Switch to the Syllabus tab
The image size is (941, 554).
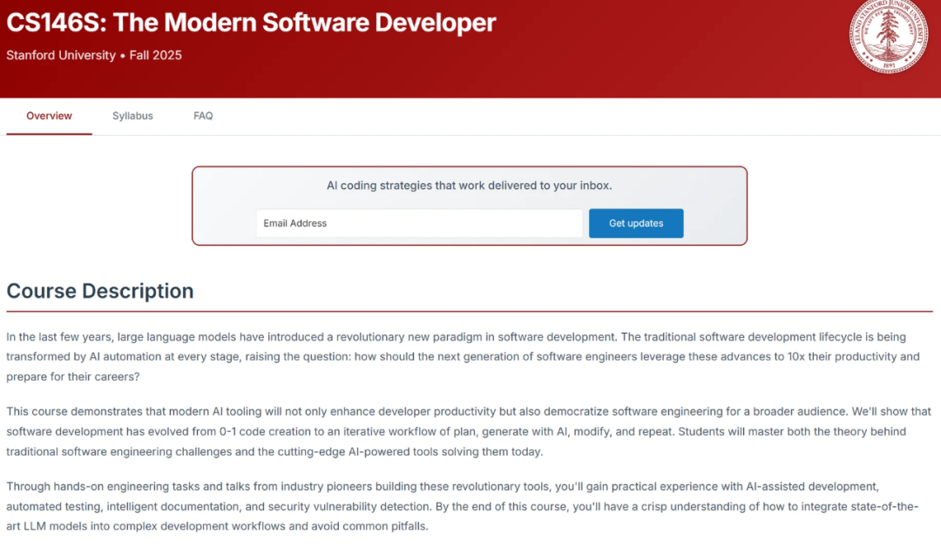(x=132, y=116)
